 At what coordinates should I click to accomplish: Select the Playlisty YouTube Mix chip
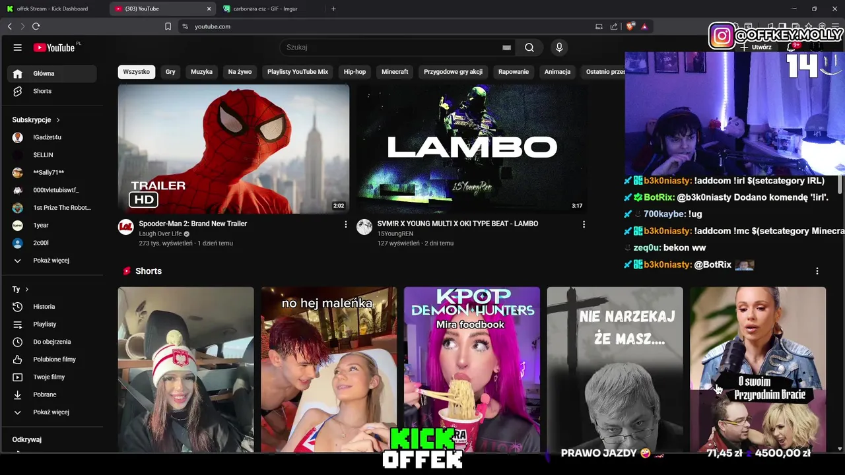298,72
